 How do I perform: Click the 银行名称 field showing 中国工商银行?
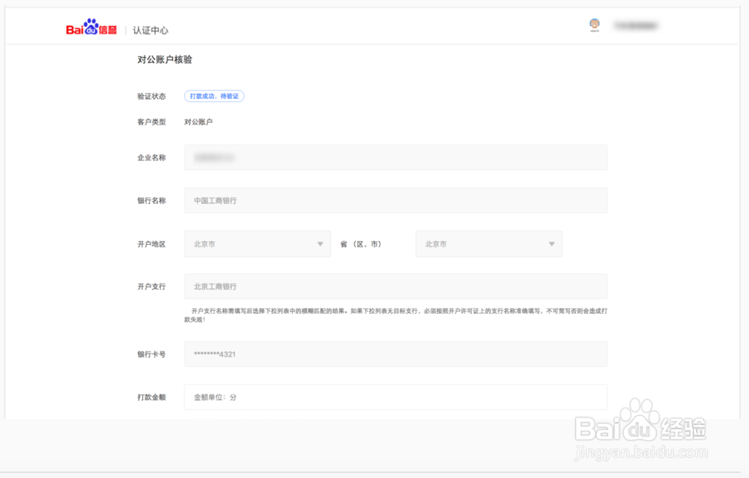click(x=395, y=200)
